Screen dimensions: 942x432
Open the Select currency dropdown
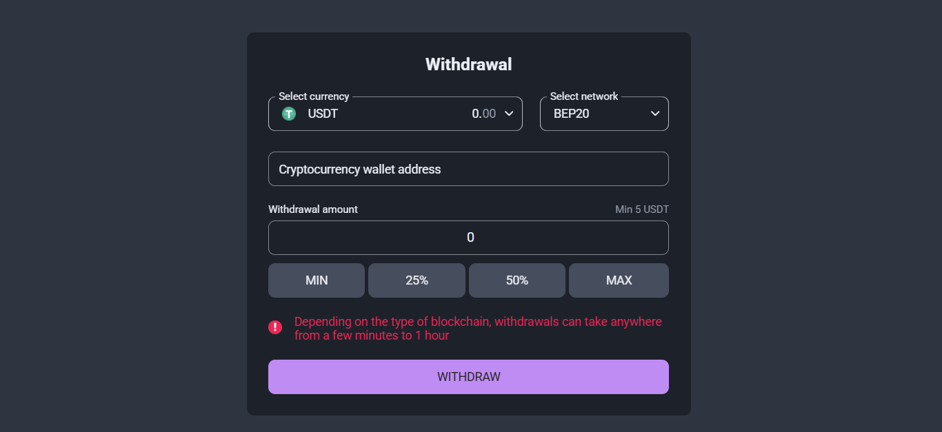tap(395, 113)
